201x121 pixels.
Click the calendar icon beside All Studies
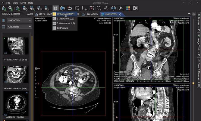click(x=3, y=27)
